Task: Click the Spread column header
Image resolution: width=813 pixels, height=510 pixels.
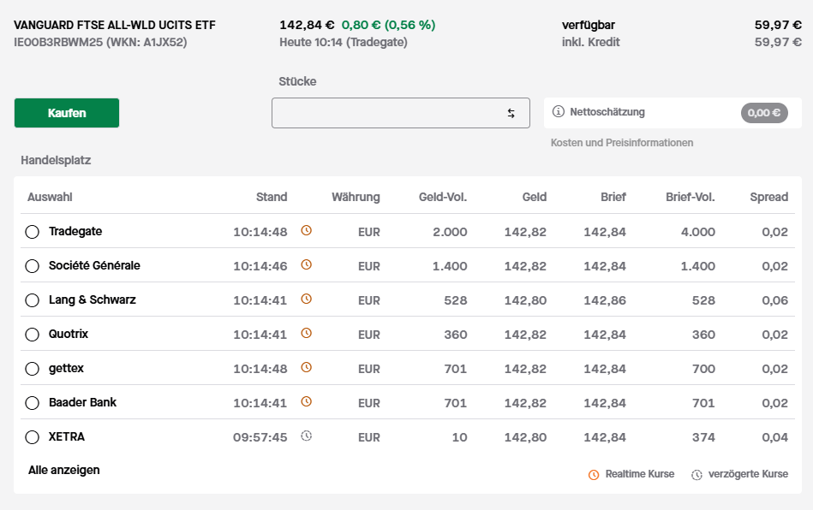Action: 769,197
